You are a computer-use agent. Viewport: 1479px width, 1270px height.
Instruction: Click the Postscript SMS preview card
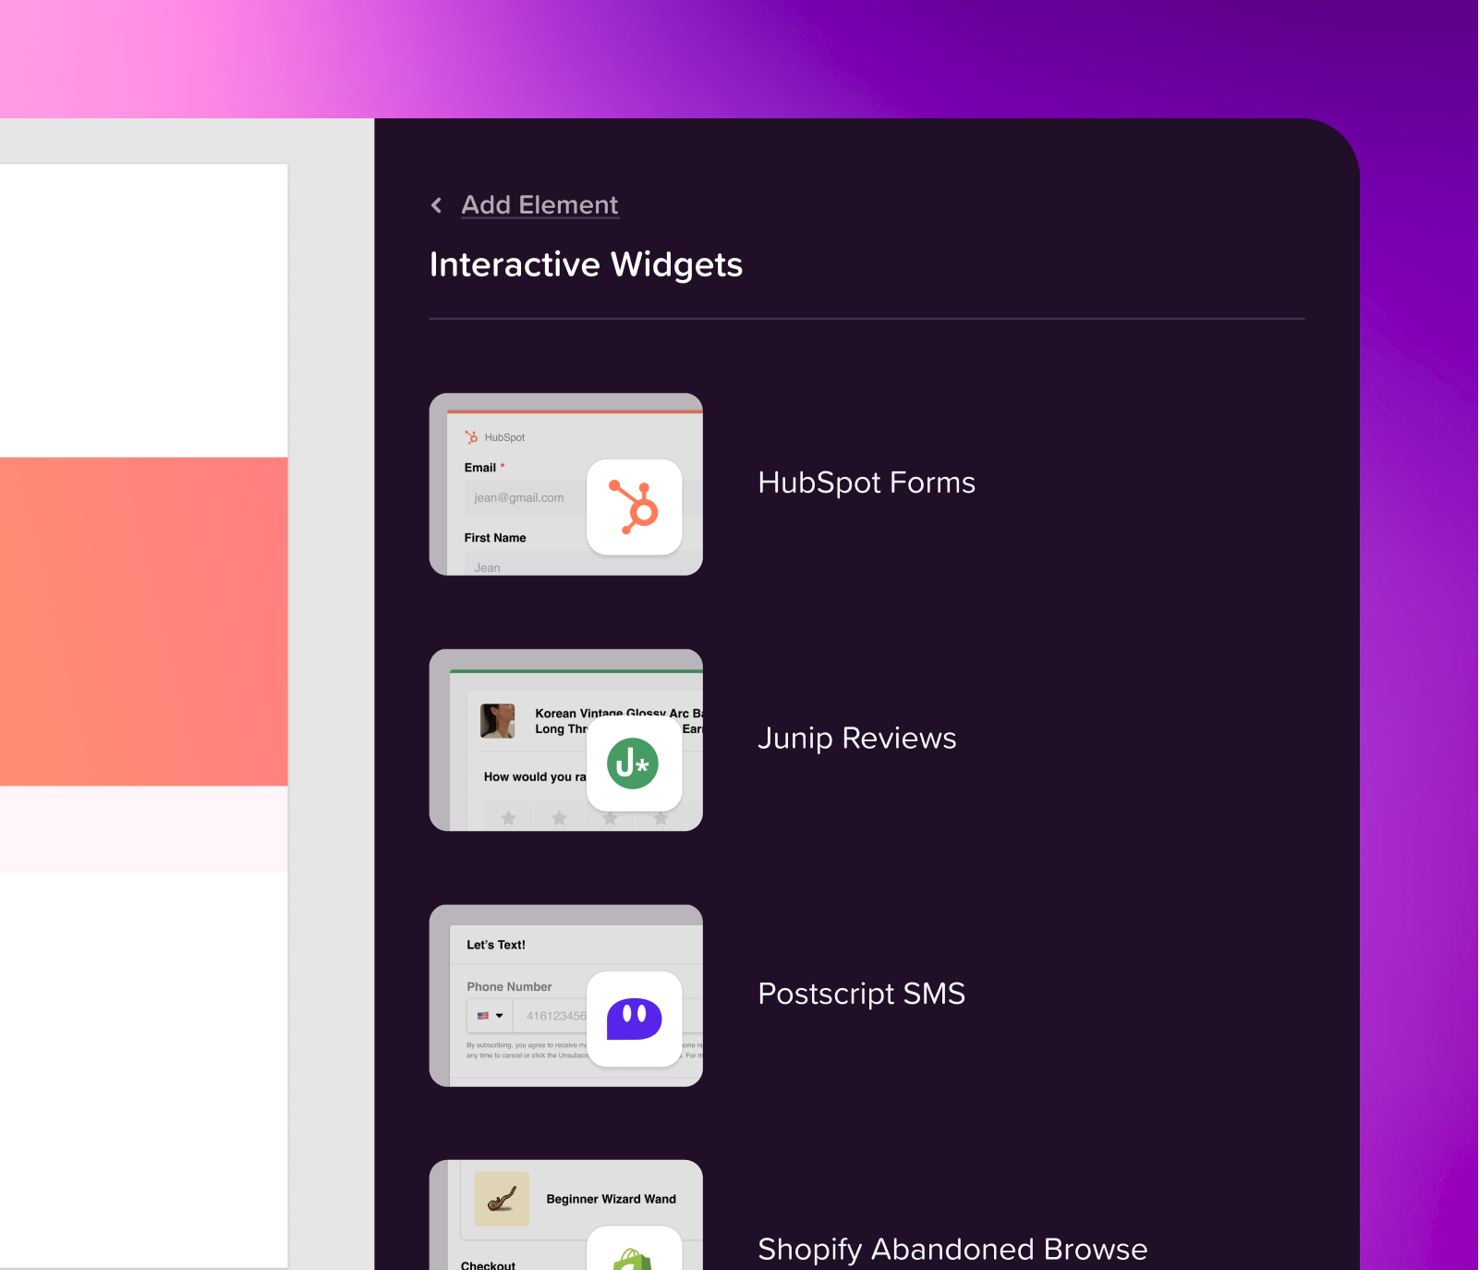point(566,995)
